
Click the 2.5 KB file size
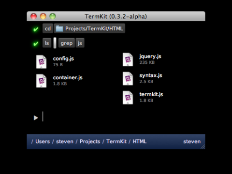(146, 82)
